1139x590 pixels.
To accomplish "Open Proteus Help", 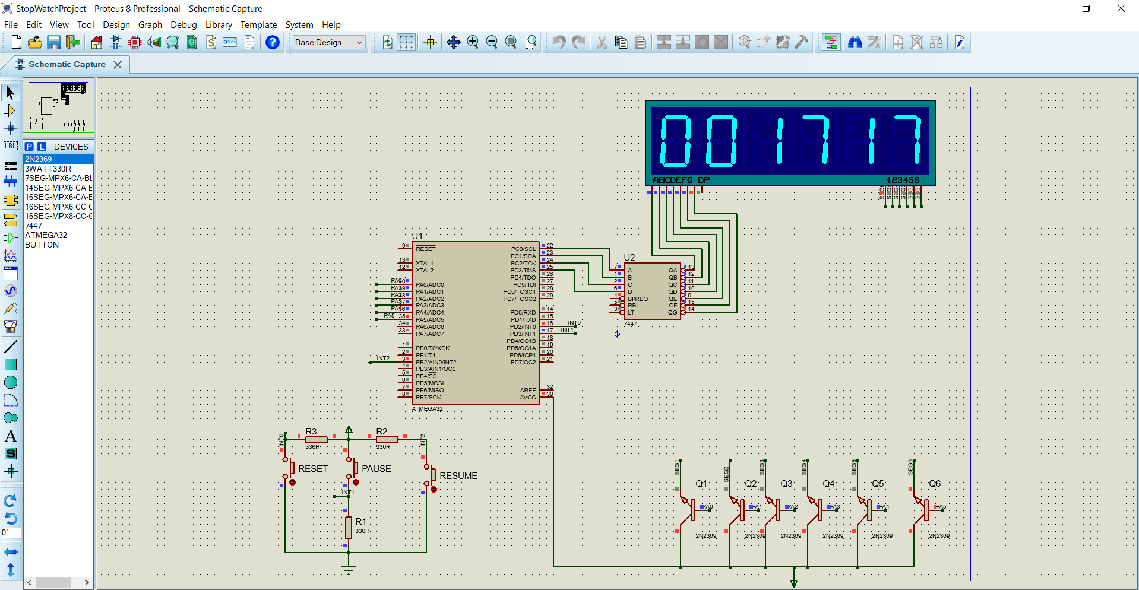I will pyautogui.click(x=272, y=42).
